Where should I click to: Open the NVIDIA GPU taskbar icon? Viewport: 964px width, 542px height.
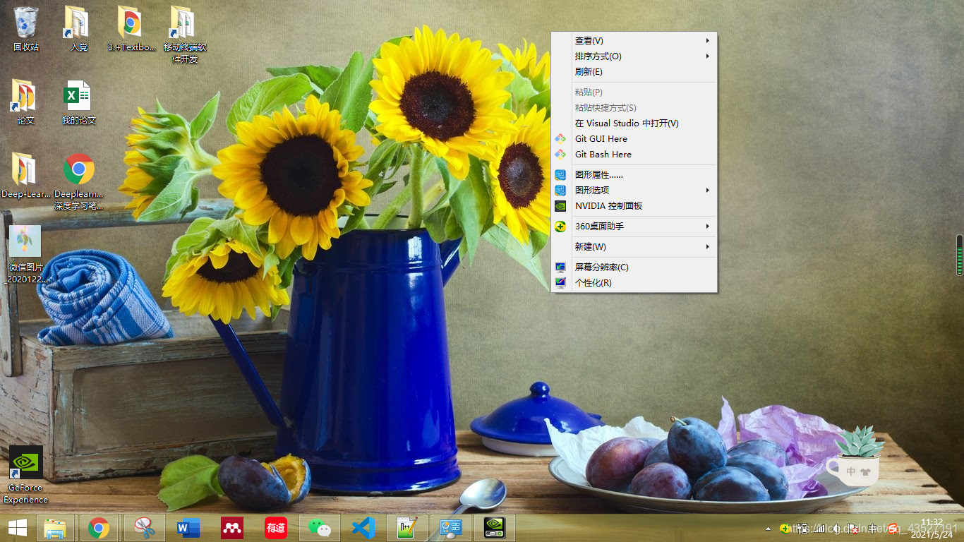(495, 528)
